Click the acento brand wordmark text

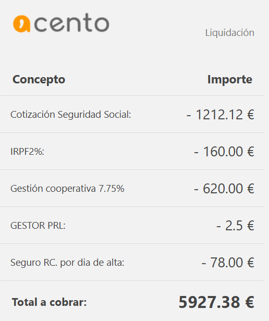tap(72, 23)
